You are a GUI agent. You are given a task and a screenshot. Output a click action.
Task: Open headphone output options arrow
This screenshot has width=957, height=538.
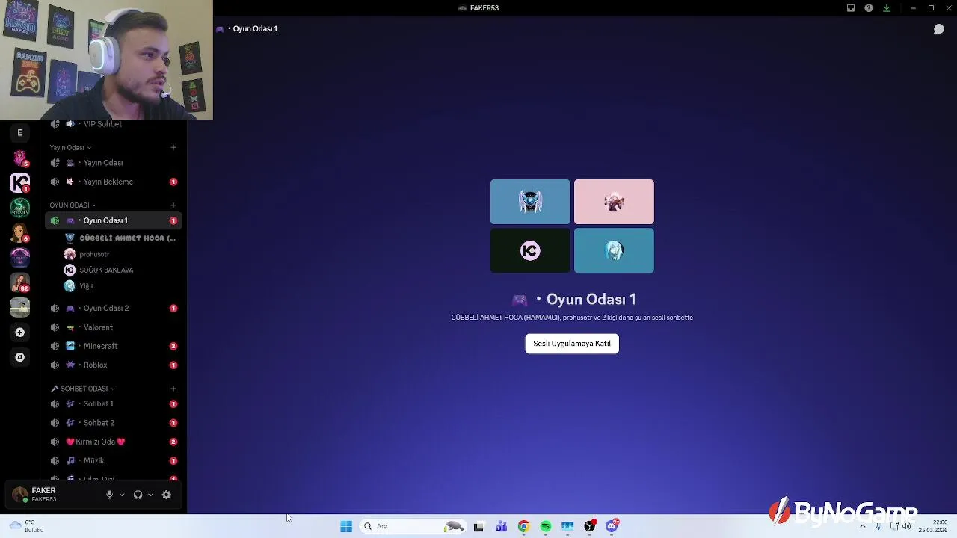click(150, 495)
